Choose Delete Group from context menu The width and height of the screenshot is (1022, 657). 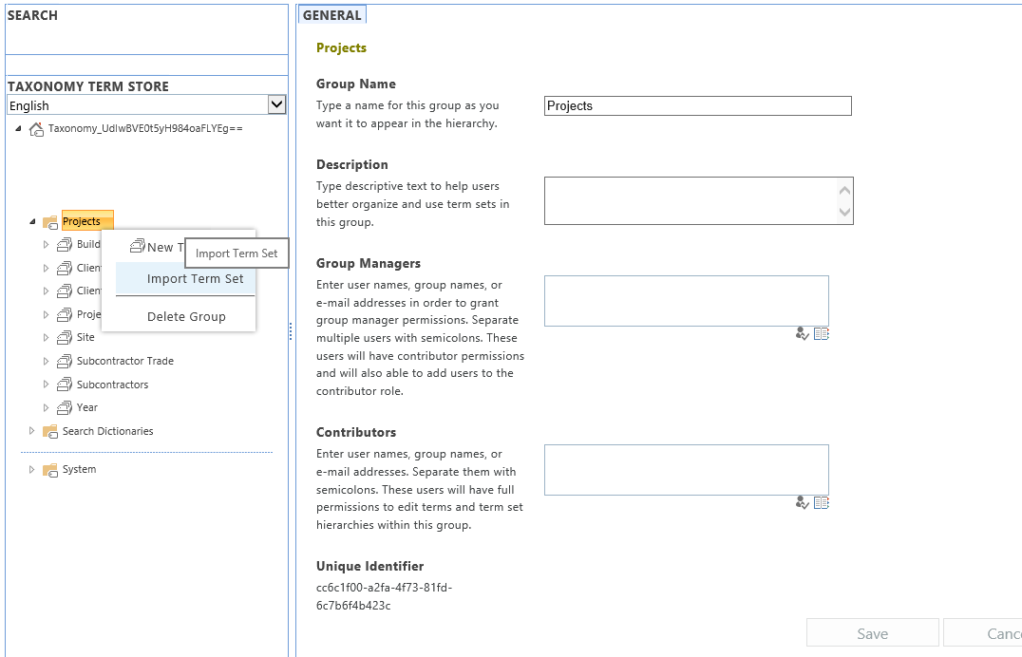(x=185, y=317)
